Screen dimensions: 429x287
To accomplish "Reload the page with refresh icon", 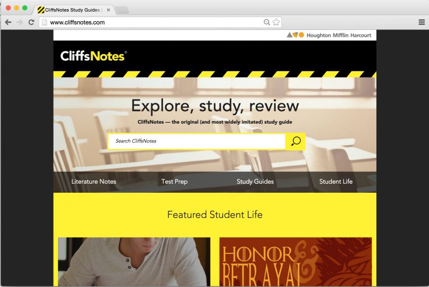I will coord(31,22).
